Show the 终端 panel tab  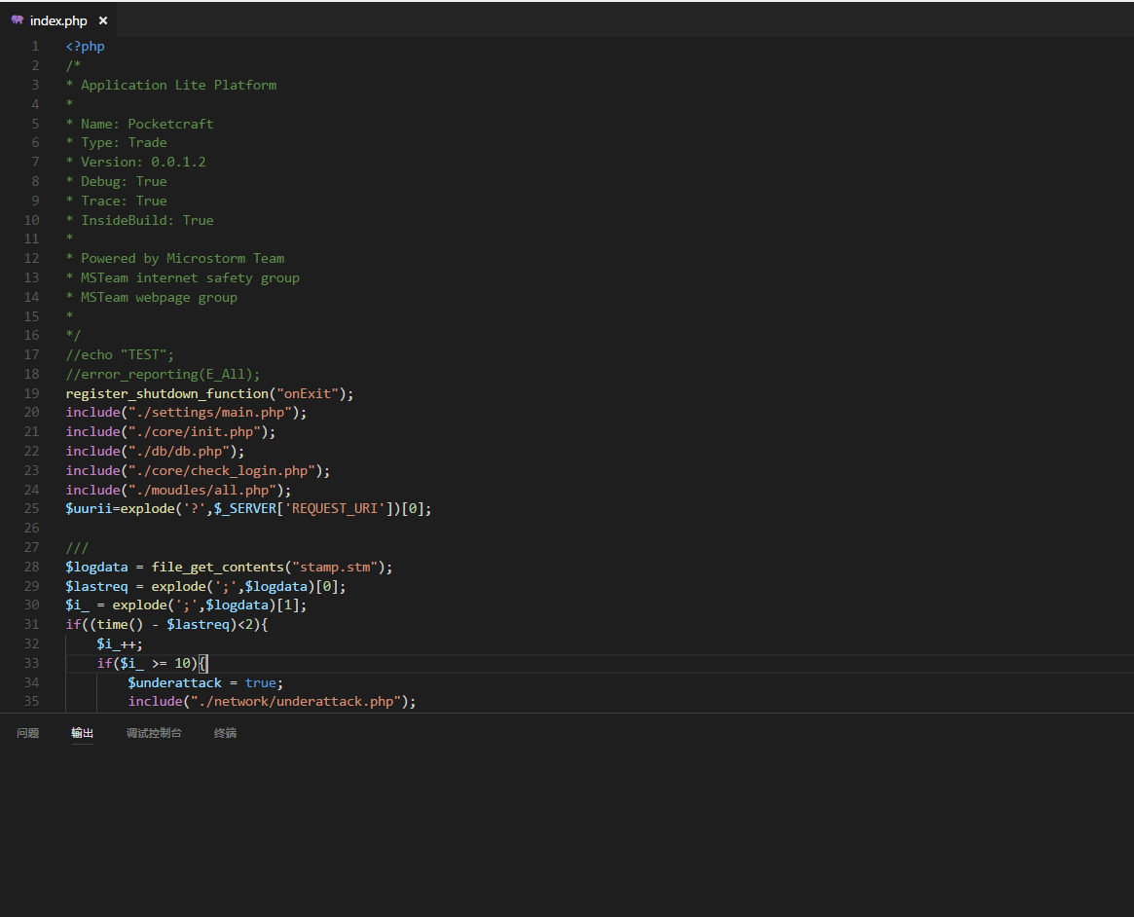pyautogui.click(x=225, y=733)
